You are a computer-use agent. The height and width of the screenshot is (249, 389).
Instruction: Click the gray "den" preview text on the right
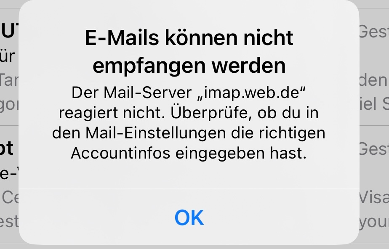tap(373, 80)
